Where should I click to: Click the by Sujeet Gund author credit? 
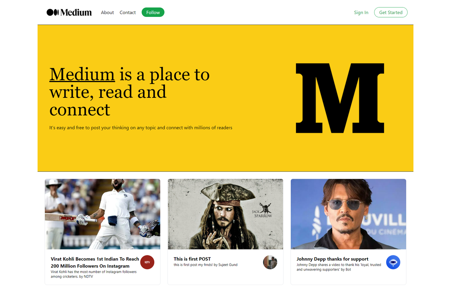pyautogui.click(x=226, y=265)
